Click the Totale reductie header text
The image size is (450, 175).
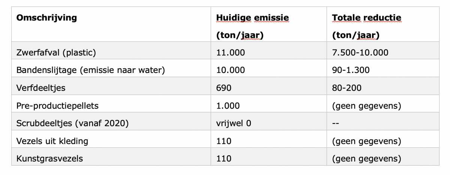pyautogui.click(x=367, y=18)
